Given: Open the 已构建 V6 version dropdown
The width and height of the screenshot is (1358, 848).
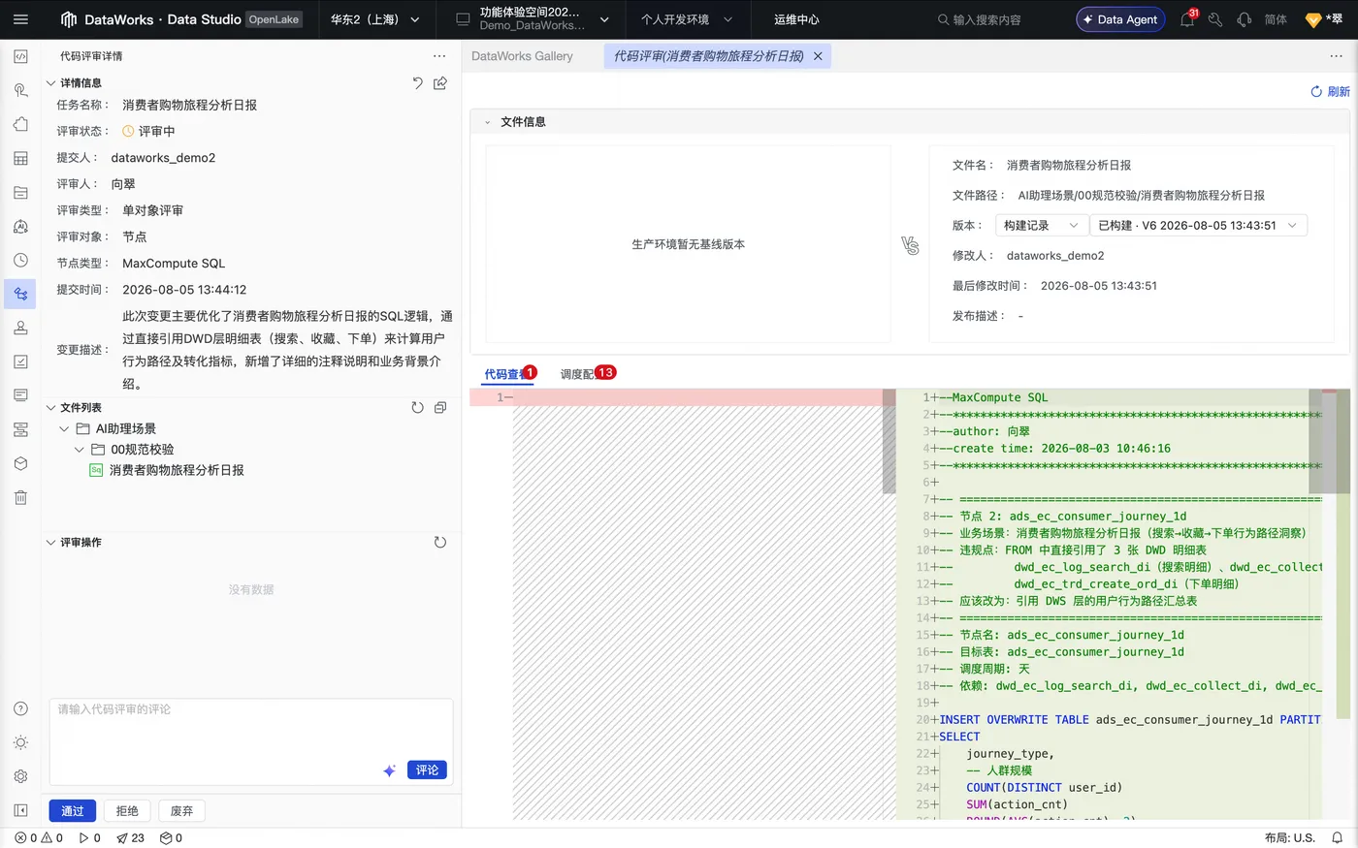Looking at the screenshot, I should (1198, 226).
